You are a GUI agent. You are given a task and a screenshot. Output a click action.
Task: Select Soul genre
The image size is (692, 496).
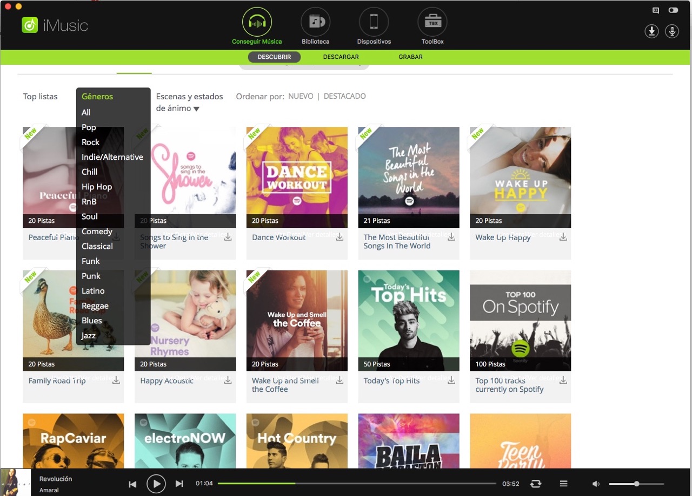point(90,216)
